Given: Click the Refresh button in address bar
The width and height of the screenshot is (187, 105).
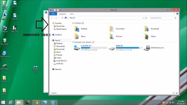Looking at the screenshot, I should (x=146, y=18).
